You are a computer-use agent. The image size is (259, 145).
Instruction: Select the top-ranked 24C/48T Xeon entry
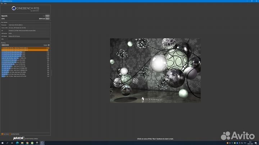tap(25, 48)
